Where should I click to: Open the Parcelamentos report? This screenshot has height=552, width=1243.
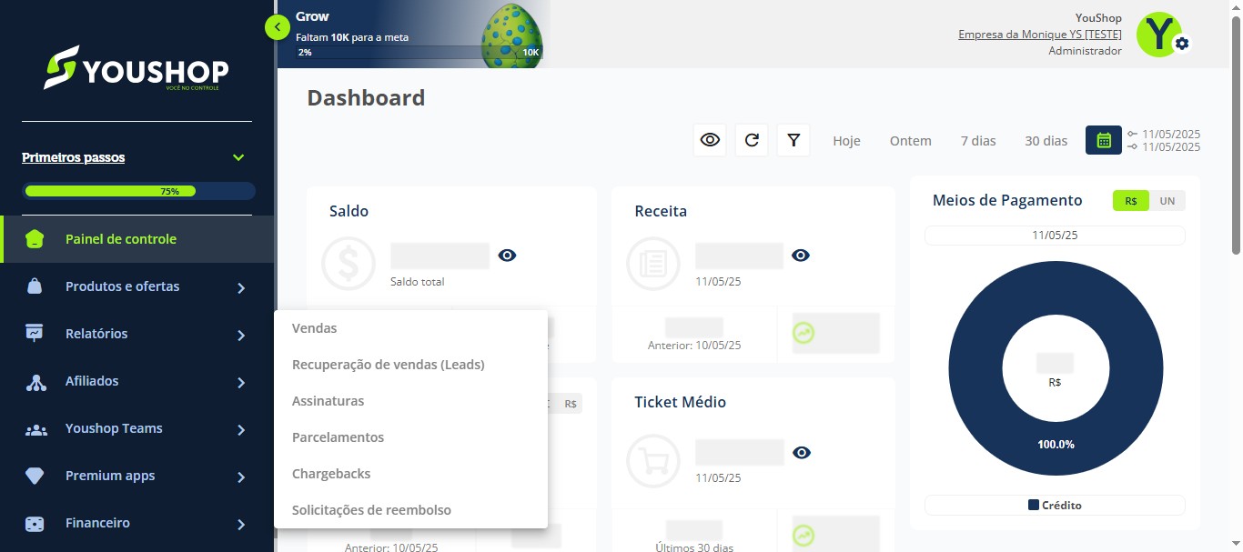point(410,437)
